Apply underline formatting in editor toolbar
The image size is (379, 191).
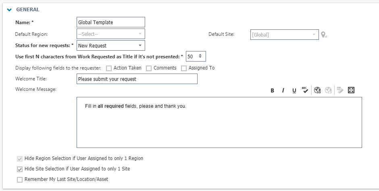(x=294, y=90)
